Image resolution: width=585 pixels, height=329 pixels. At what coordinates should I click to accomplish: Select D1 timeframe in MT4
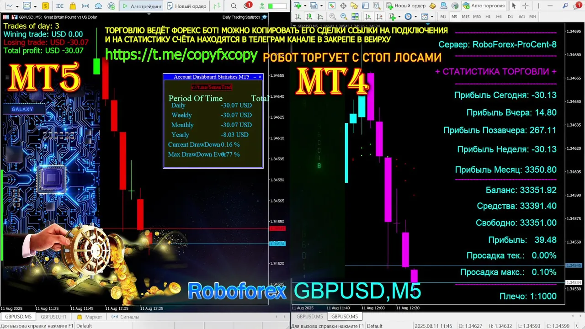click(x=510, y=16)
